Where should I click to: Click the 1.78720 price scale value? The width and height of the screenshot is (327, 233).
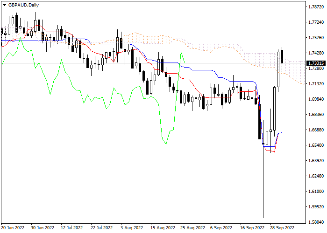pyautogui.click(x=316, y=7)
